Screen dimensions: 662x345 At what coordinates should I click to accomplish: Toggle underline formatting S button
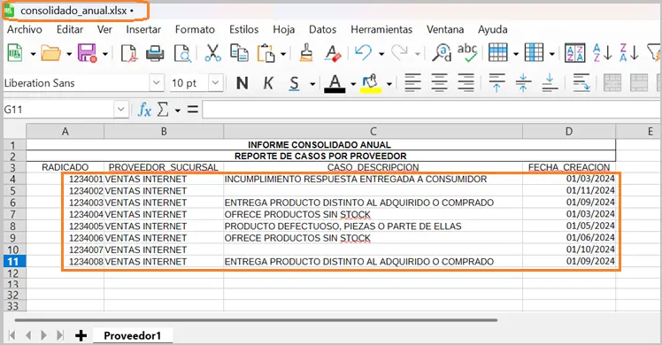click(x=294, y=83)
